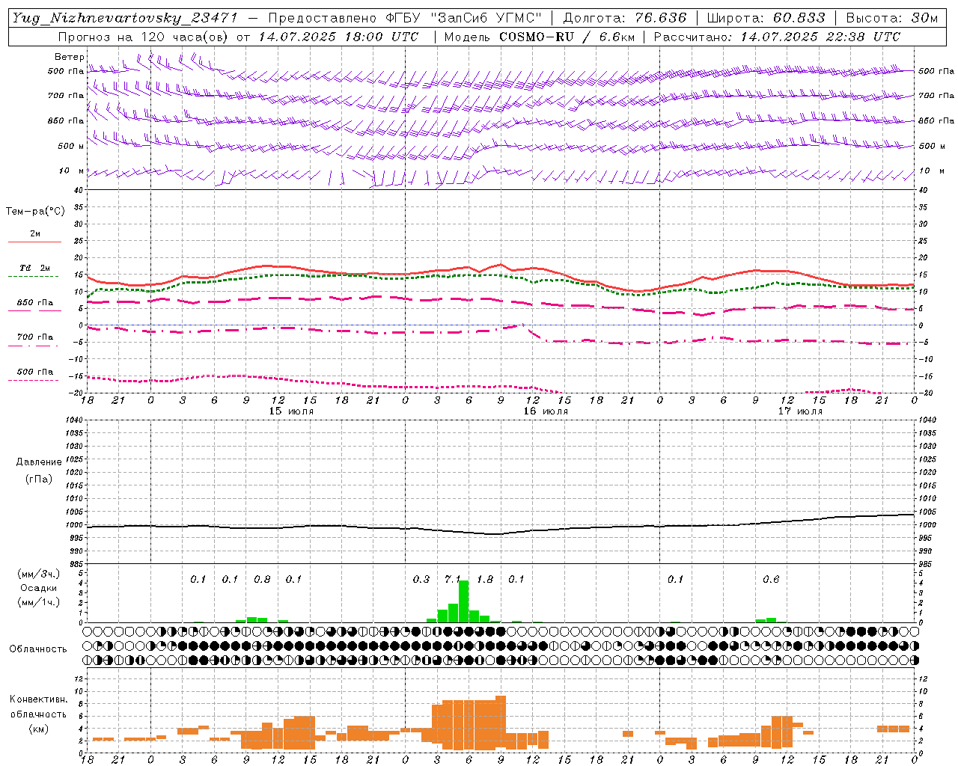Select the 2м temperature legend entry
The image size is (958, 766).
[x=35, y=234]
